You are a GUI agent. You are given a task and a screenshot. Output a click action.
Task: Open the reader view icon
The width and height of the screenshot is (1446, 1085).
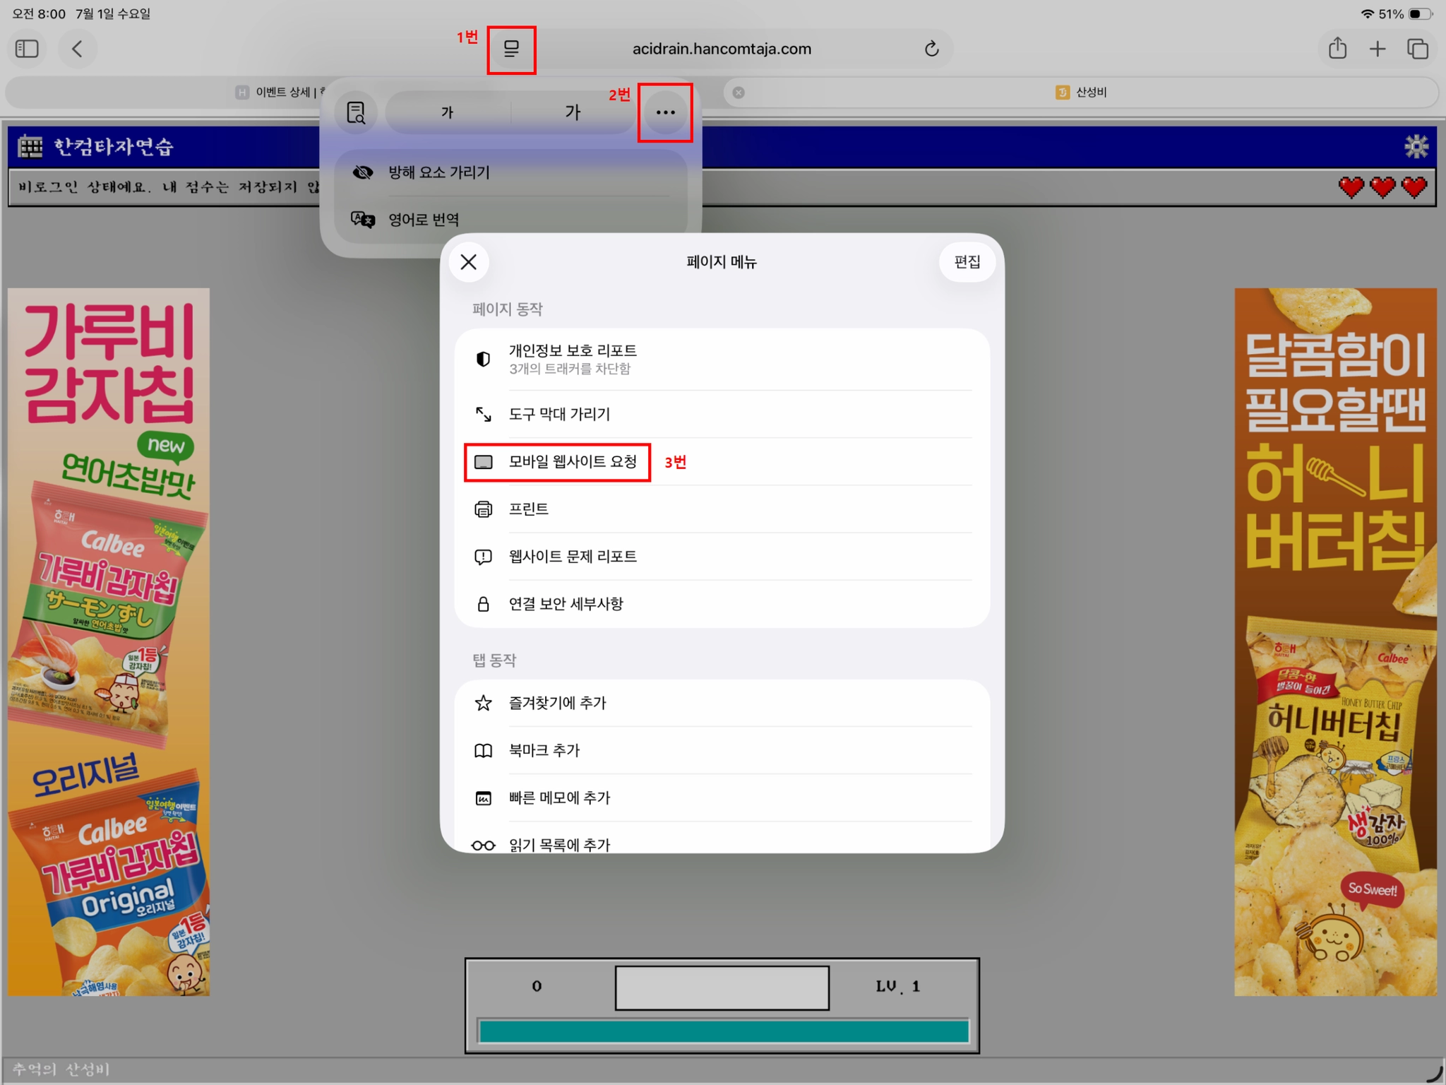[356, 112]
